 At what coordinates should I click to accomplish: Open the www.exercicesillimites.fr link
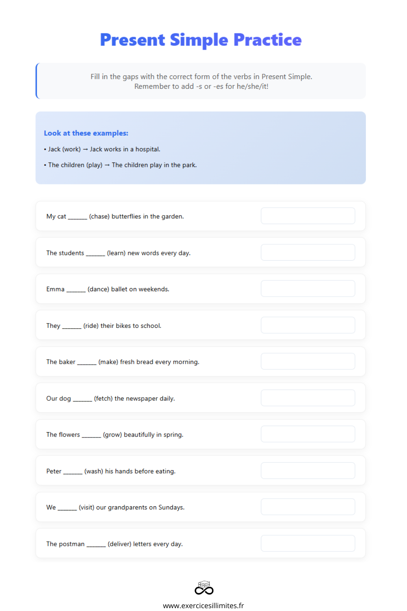[203, 606]
